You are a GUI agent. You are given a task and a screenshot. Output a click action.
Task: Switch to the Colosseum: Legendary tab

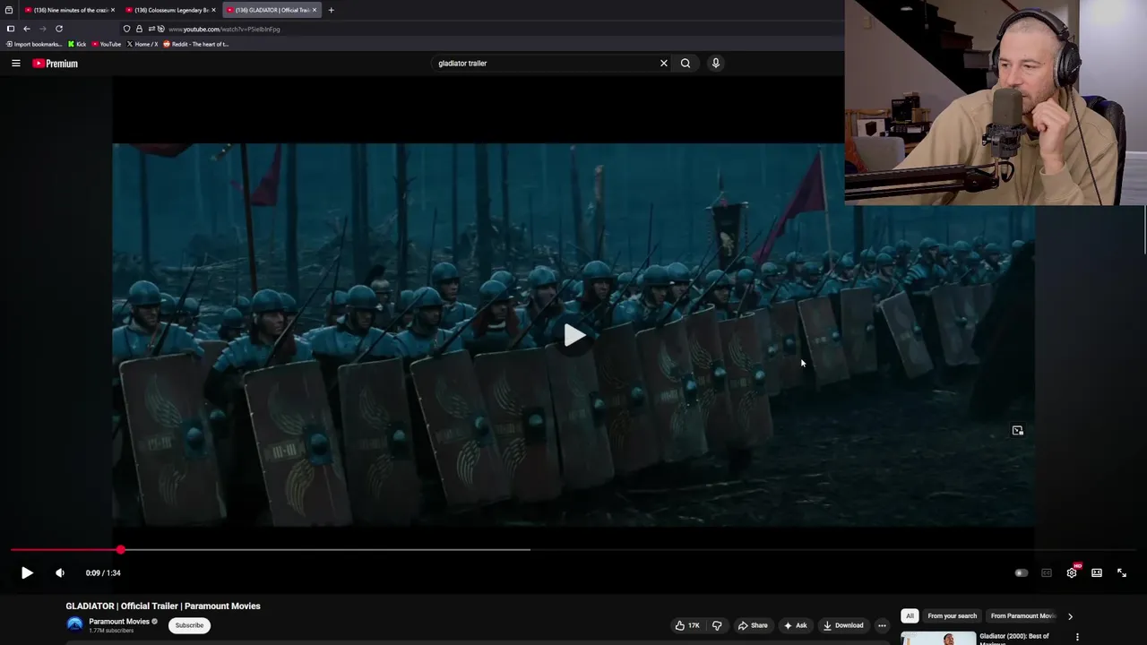pos(170,10)
